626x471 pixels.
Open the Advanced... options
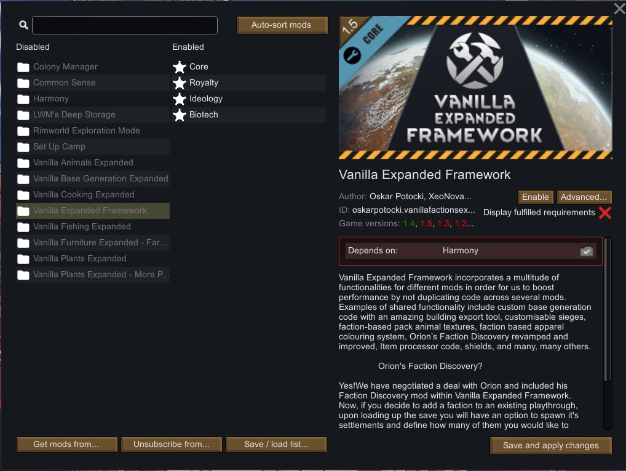click(584, 197)
